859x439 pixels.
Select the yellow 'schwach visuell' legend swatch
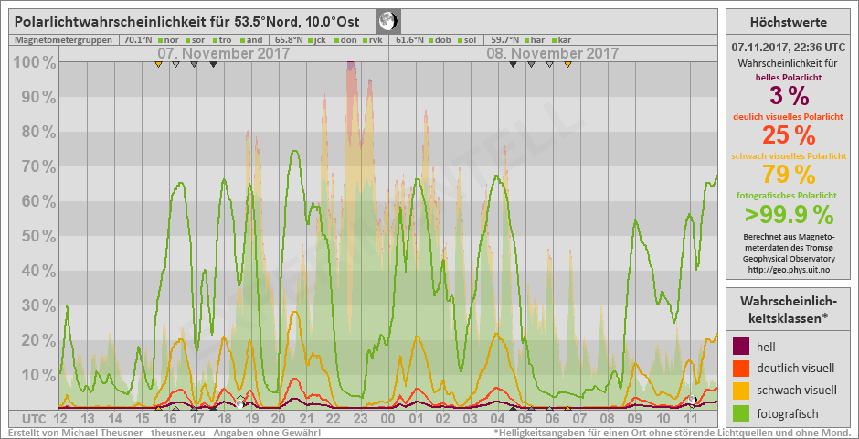coord(742,391)
